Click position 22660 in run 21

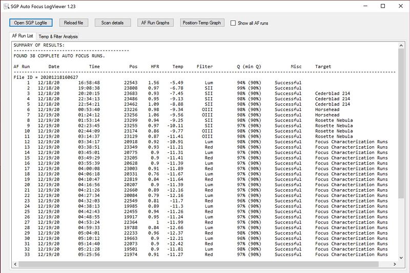click(131, 190)
